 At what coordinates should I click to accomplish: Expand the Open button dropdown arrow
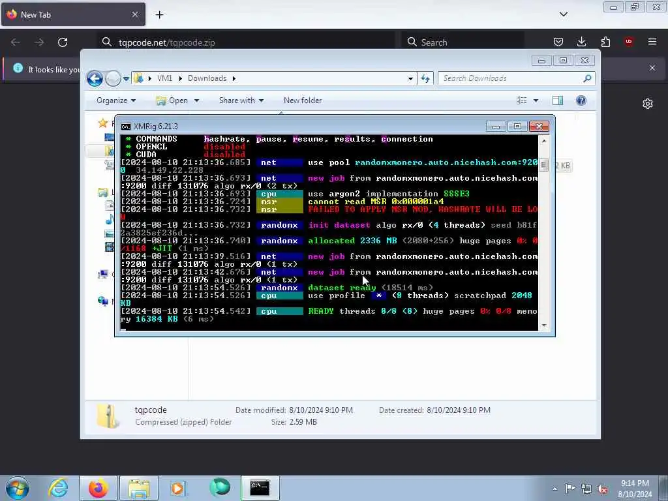(196, 101)
